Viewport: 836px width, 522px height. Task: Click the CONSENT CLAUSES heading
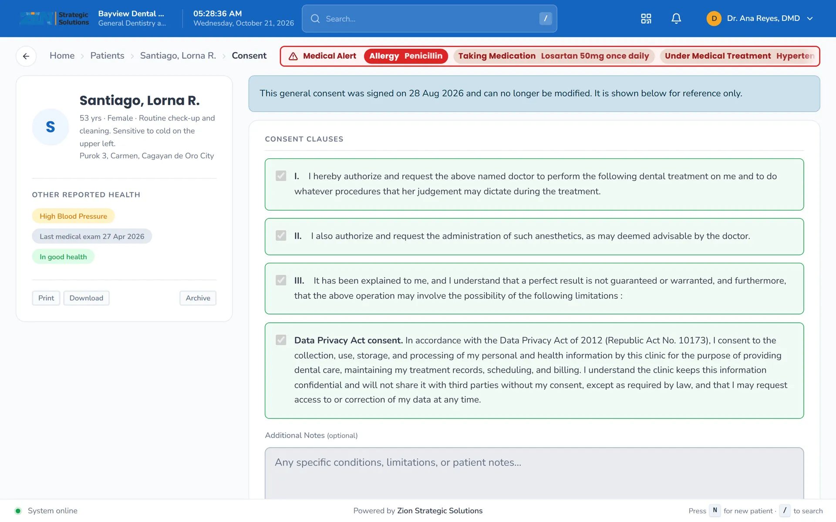tap(304, 139)
